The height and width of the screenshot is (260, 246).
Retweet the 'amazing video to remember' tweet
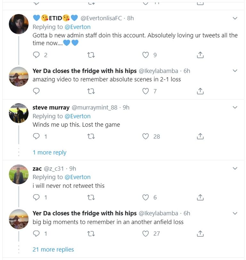click(91, 91)
